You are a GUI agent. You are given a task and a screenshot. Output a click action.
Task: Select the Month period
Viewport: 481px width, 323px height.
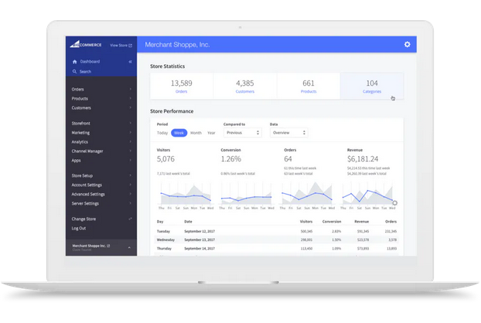(196, 133)
